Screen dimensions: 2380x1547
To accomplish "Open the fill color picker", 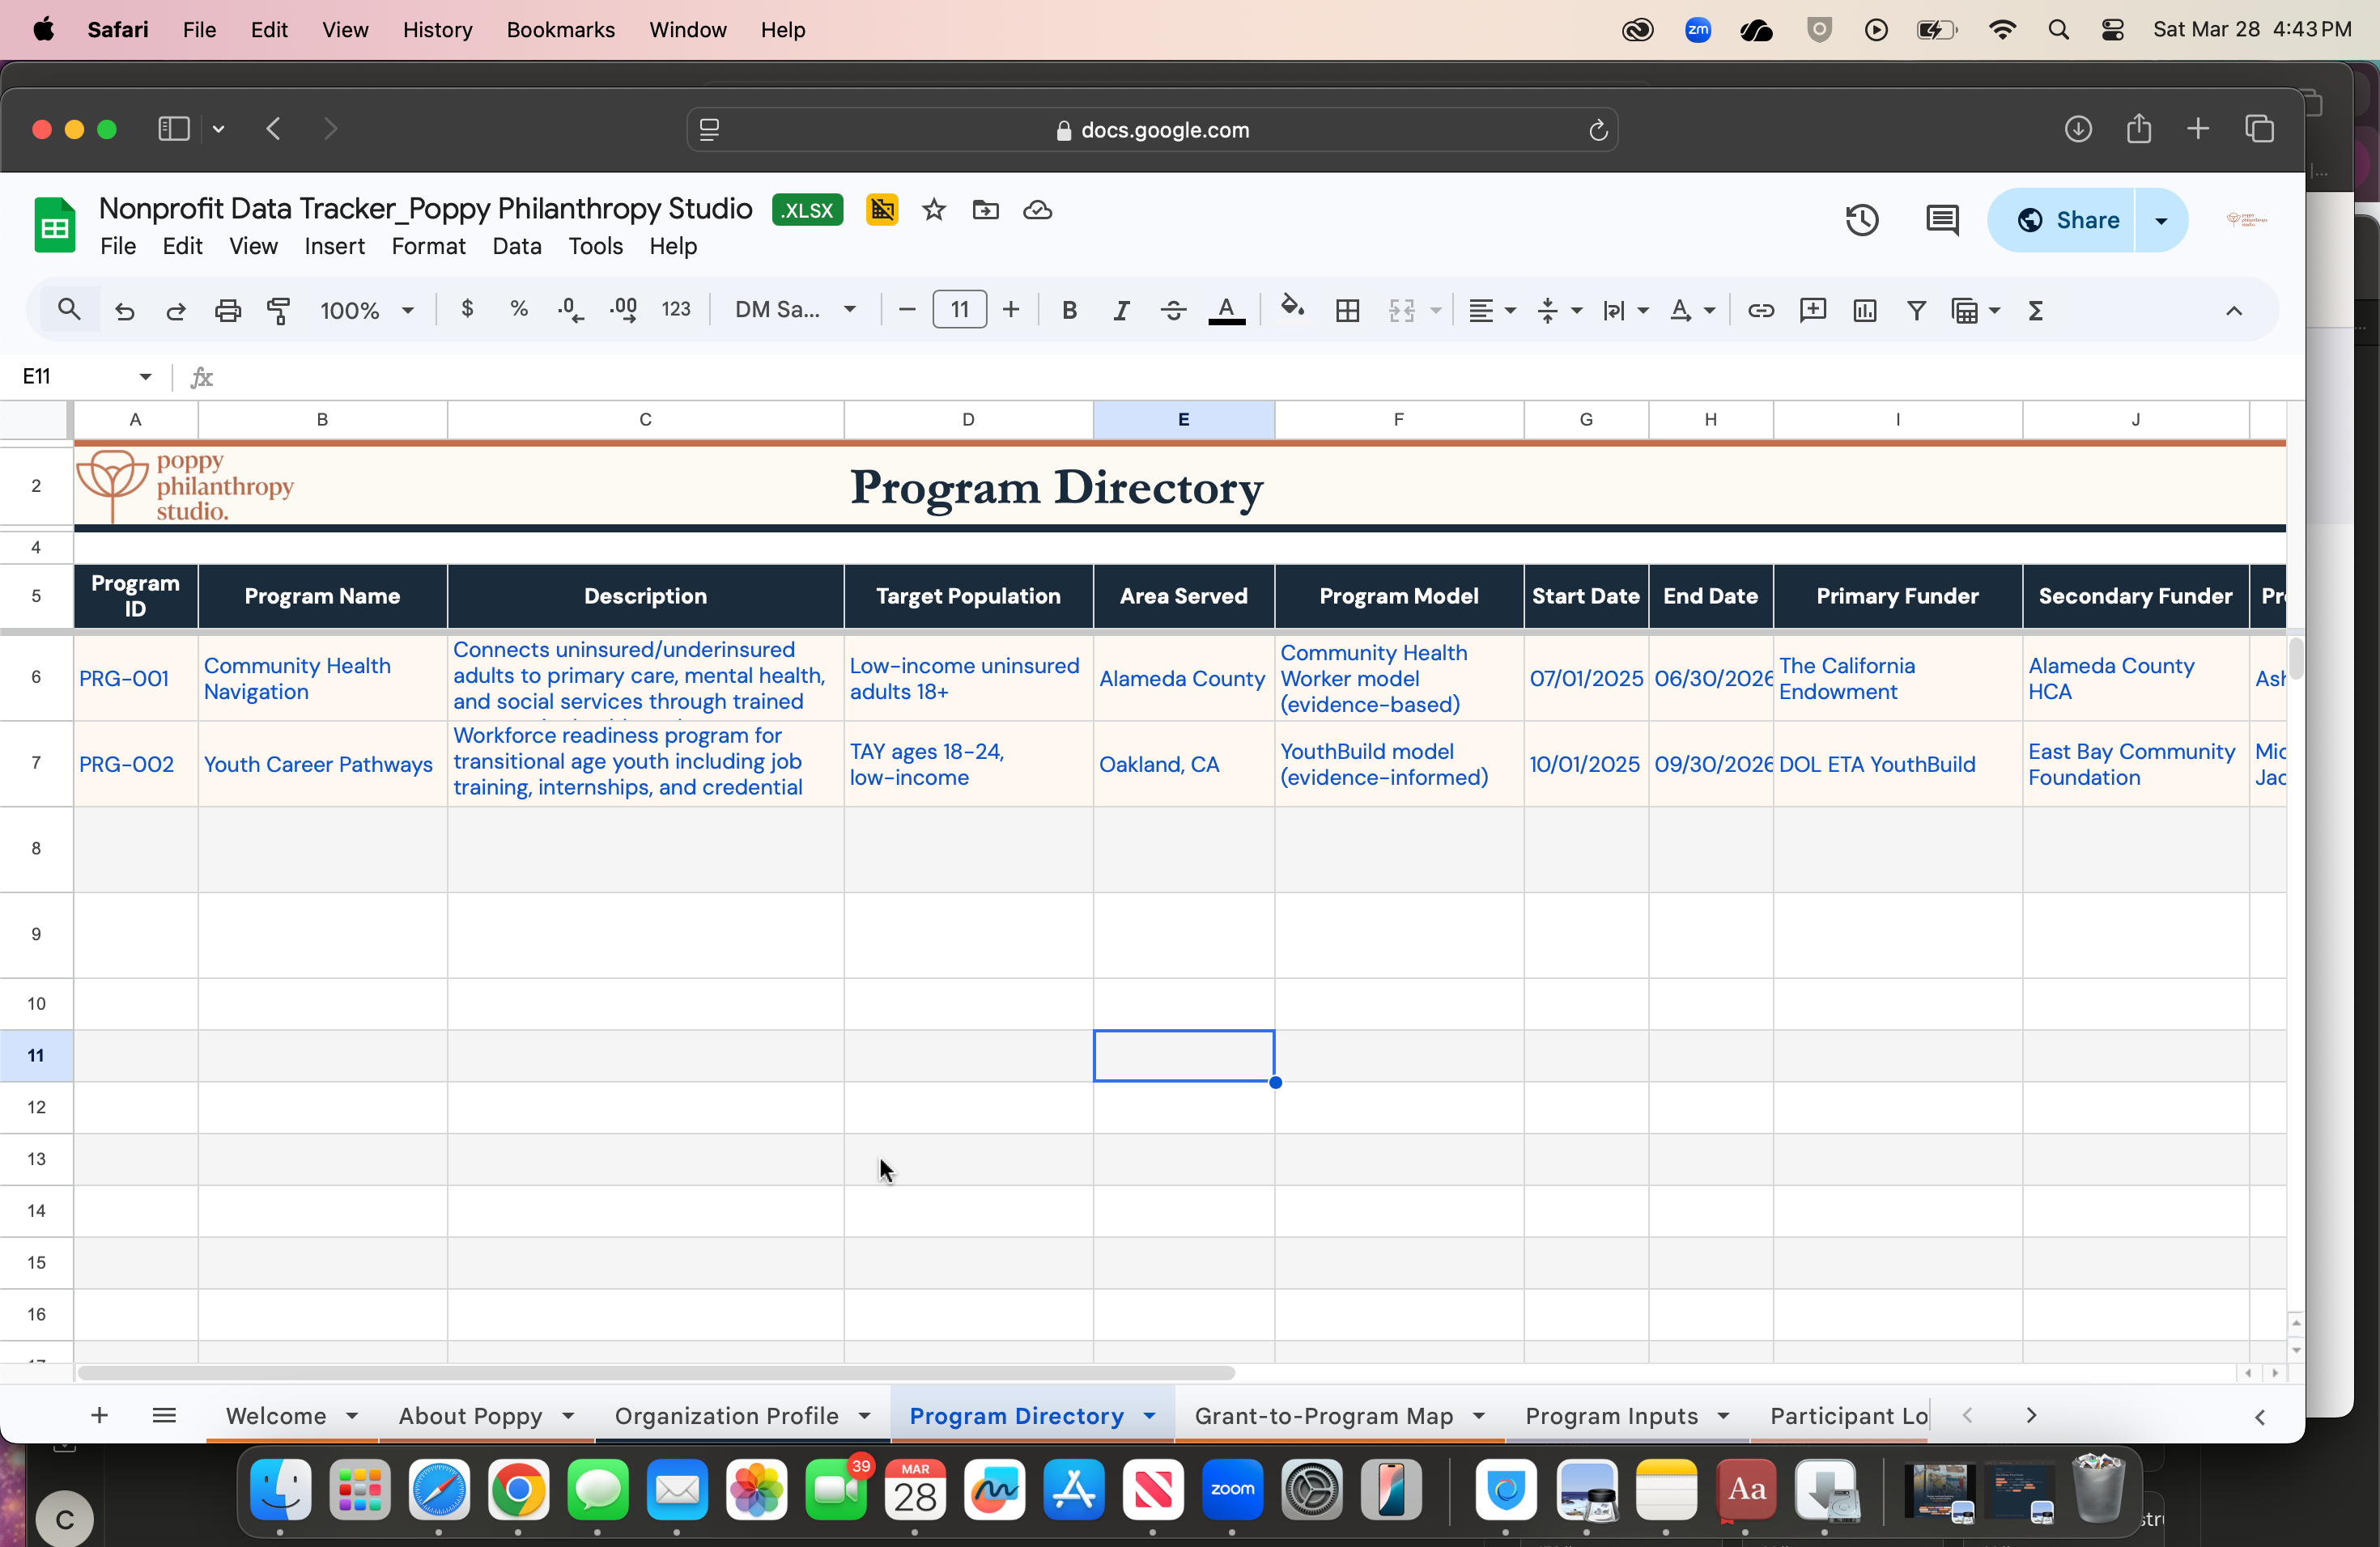I will point(1292,309).
